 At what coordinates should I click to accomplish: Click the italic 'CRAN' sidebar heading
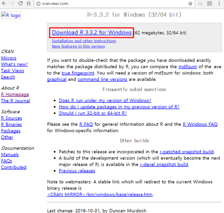tap(8, 51)
